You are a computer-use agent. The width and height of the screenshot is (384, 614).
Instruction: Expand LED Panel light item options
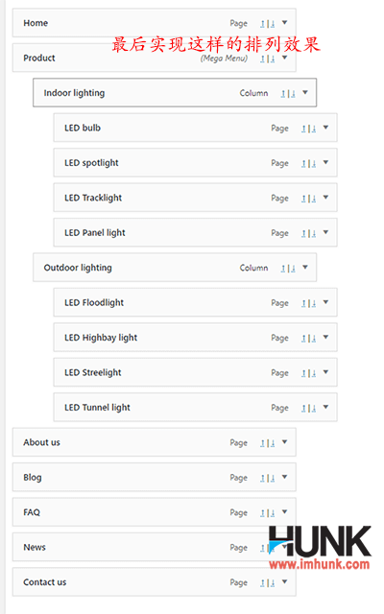click(325, 232)
